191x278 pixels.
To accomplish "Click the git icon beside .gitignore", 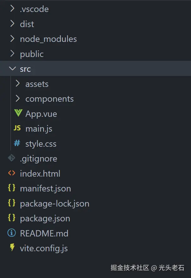I will tap(12, 158).
